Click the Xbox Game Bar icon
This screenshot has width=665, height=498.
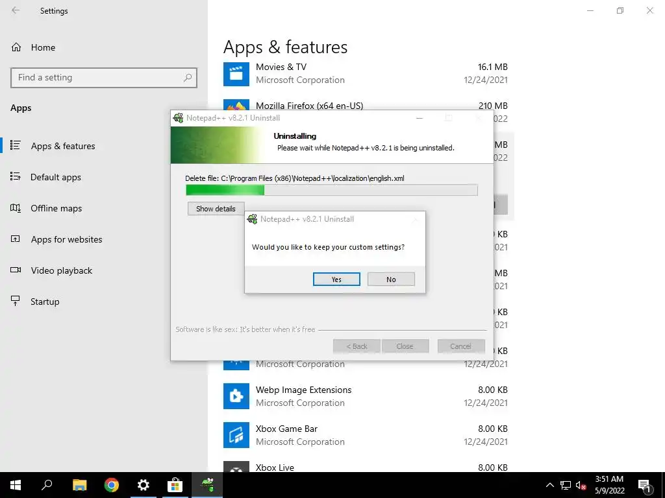[236, 435]
